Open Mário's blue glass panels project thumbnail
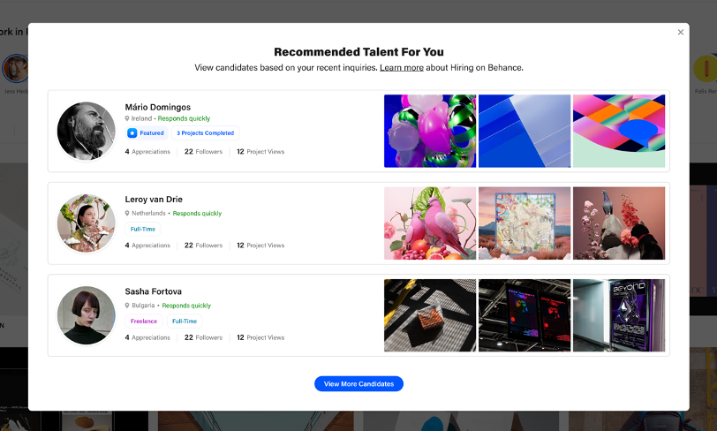This screenshot has height=431, width=717. click(x=525, y=131)
